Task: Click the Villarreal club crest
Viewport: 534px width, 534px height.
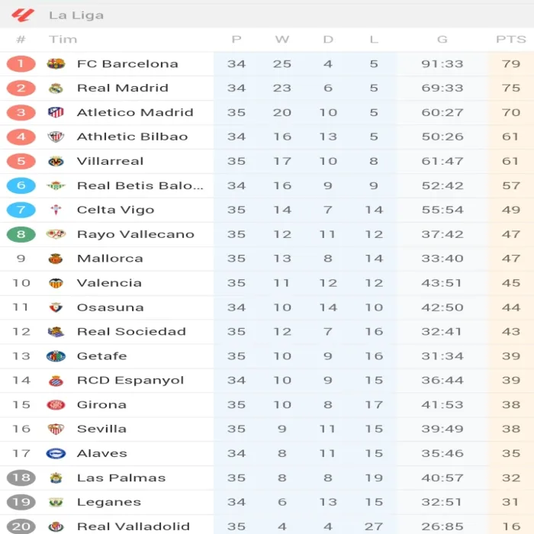Action: point(56,162)
